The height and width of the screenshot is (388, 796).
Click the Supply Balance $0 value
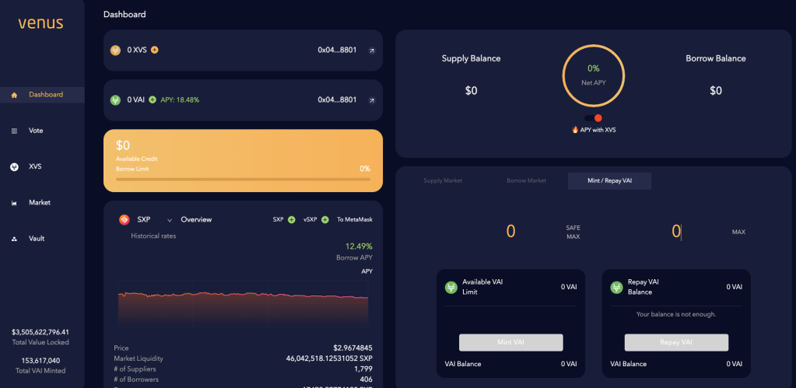[471, 91]
